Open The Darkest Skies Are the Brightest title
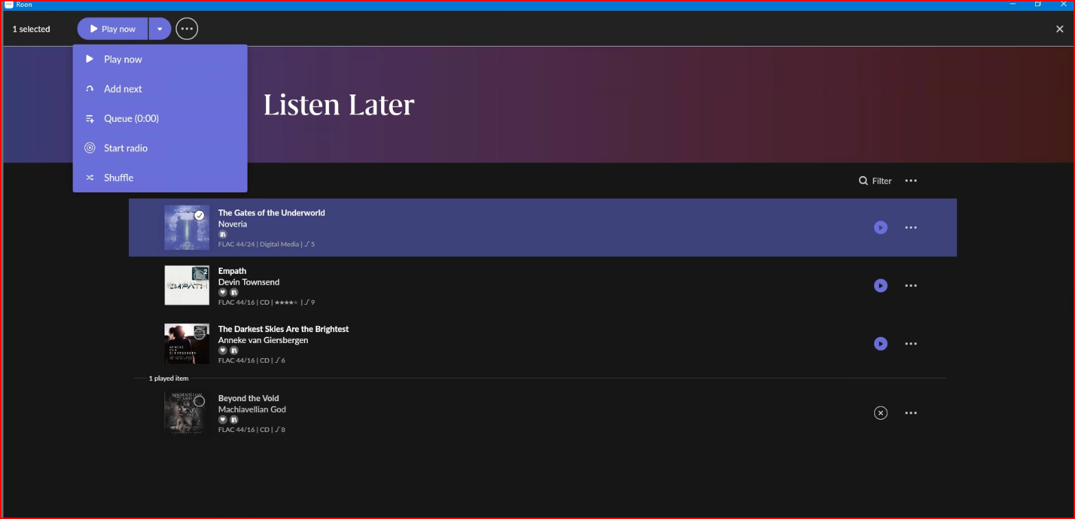1075x519 pixels. point(283,329)
